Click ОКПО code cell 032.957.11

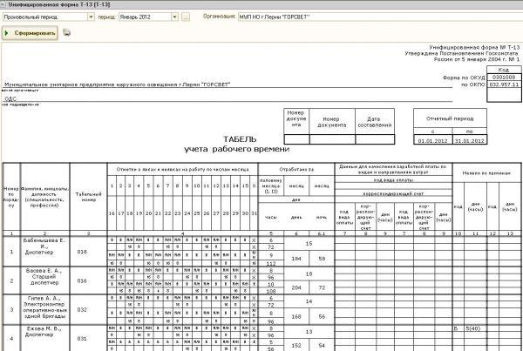504,84
